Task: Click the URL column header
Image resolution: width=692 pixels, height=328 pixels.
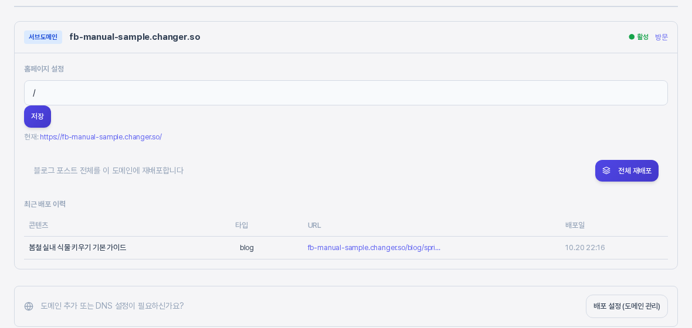Action: click(x=314, y=225)
